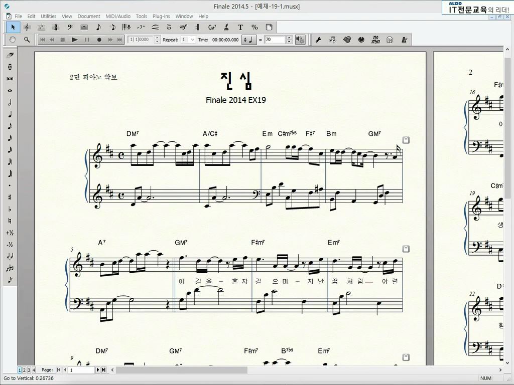Image resolution: width=514 pixels, height=385 pixels.
Task: Toggle the natural accidental
Action: coord(10,221)
